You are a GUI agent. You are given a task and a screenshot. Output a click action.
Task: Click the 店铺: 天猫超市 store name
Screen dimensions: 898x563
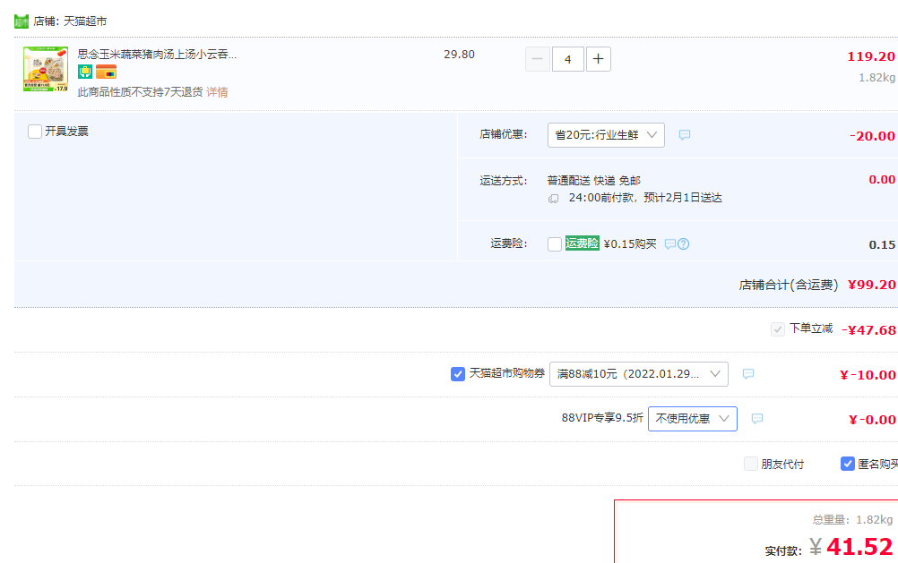[70, 21]
